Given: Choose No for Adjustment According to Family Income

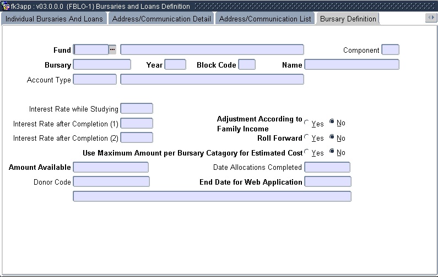Looking at the screenshot, I should tap(332, 123).
